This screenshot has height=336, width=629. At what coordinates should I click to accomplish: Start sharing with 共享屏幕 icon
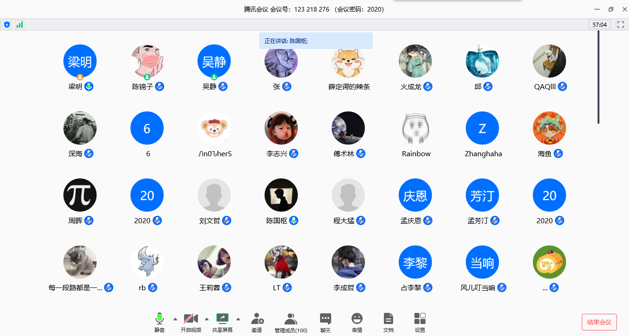coord(222,318)
